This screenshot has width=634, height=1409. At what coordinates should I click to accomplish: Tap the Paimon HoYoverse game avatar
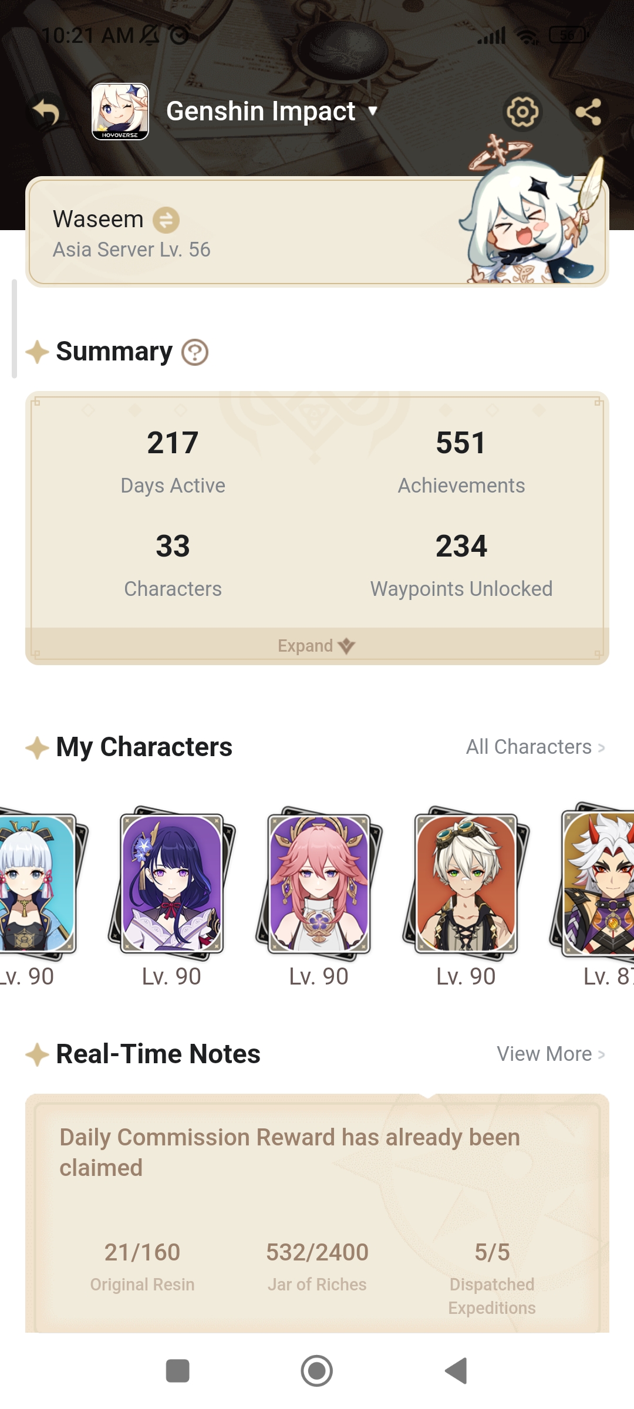[120, 112]
